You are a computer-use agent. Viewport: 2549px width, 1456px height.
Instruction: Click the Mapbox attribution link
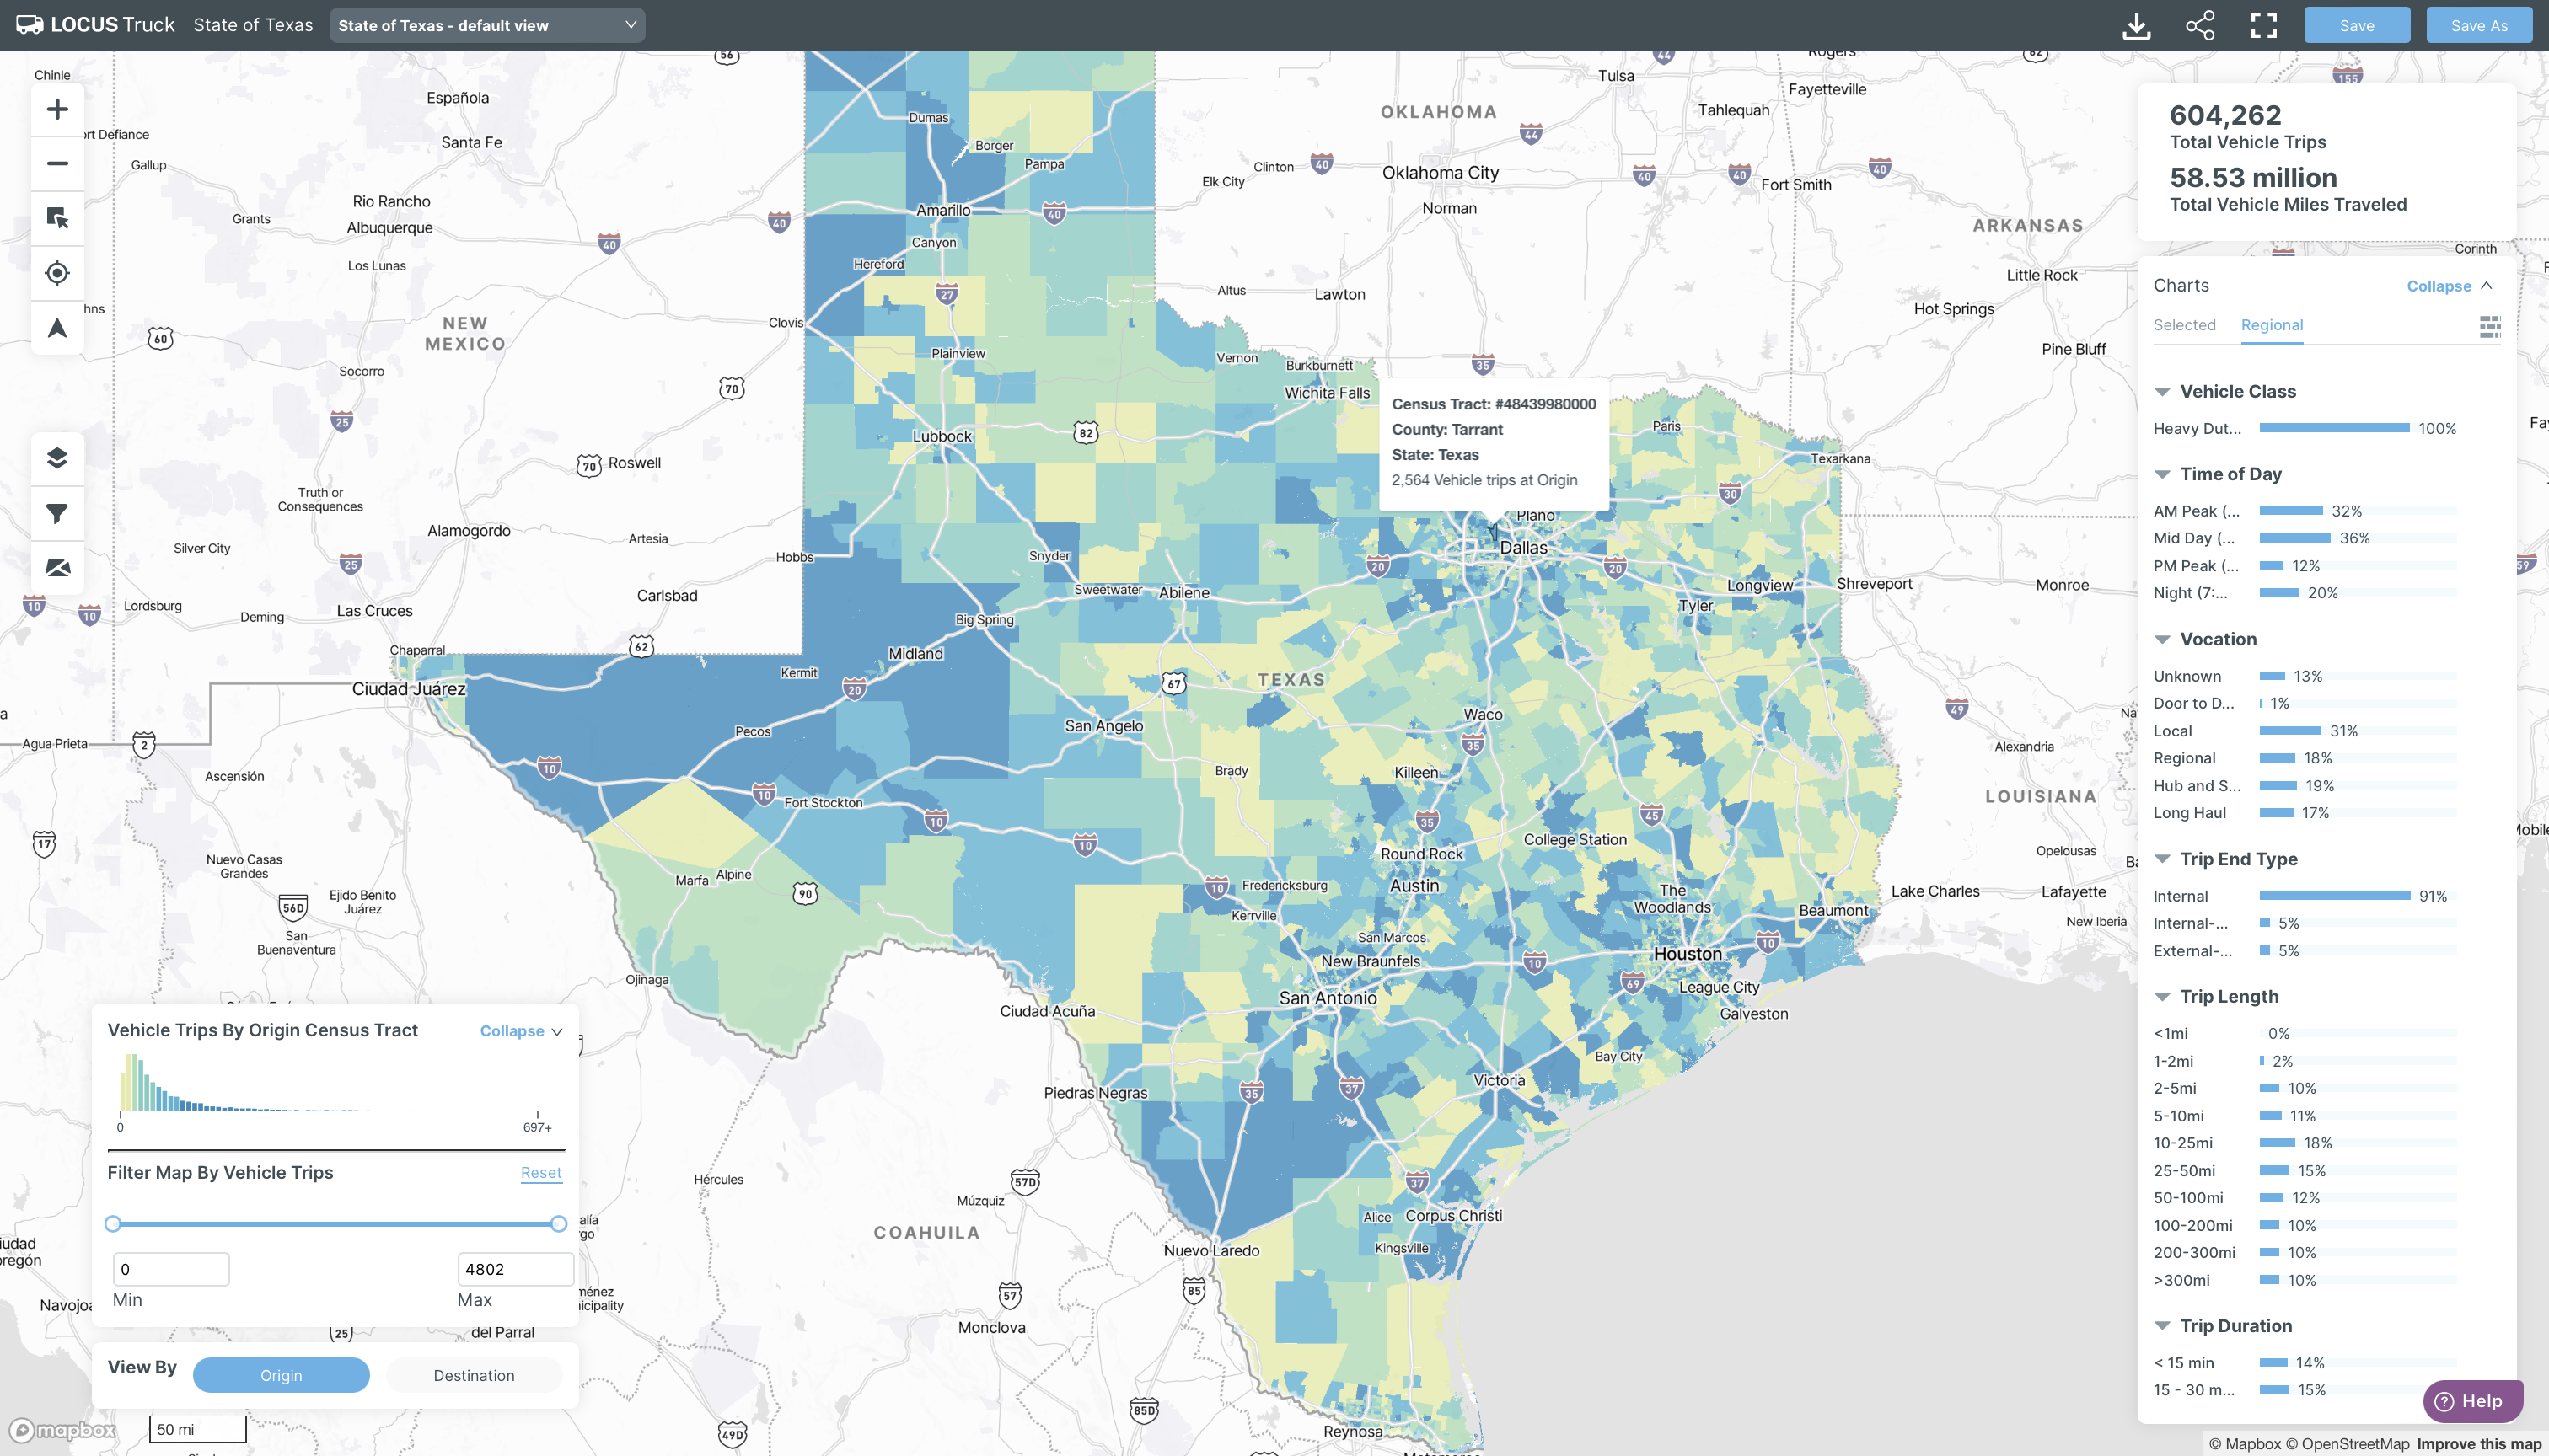2245,1444
